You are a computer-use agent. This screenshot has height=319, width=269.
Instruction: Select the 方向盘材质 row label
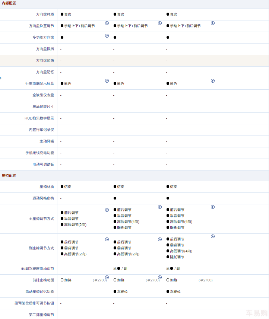[x=45, y=14]
